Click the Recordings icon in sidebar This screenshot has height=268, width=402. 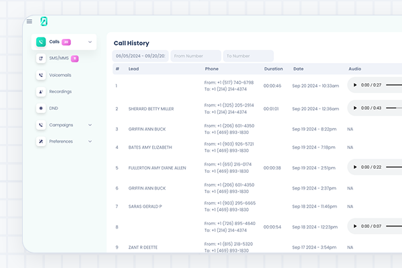pyautogui.click(x=41, y=92)
